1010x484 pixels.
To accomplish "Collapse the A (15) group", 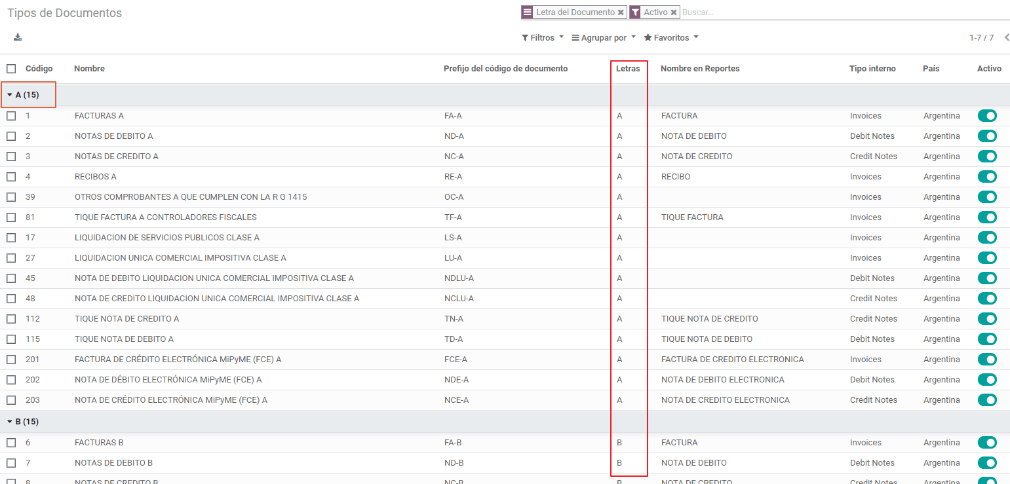I will pos(23,95).
